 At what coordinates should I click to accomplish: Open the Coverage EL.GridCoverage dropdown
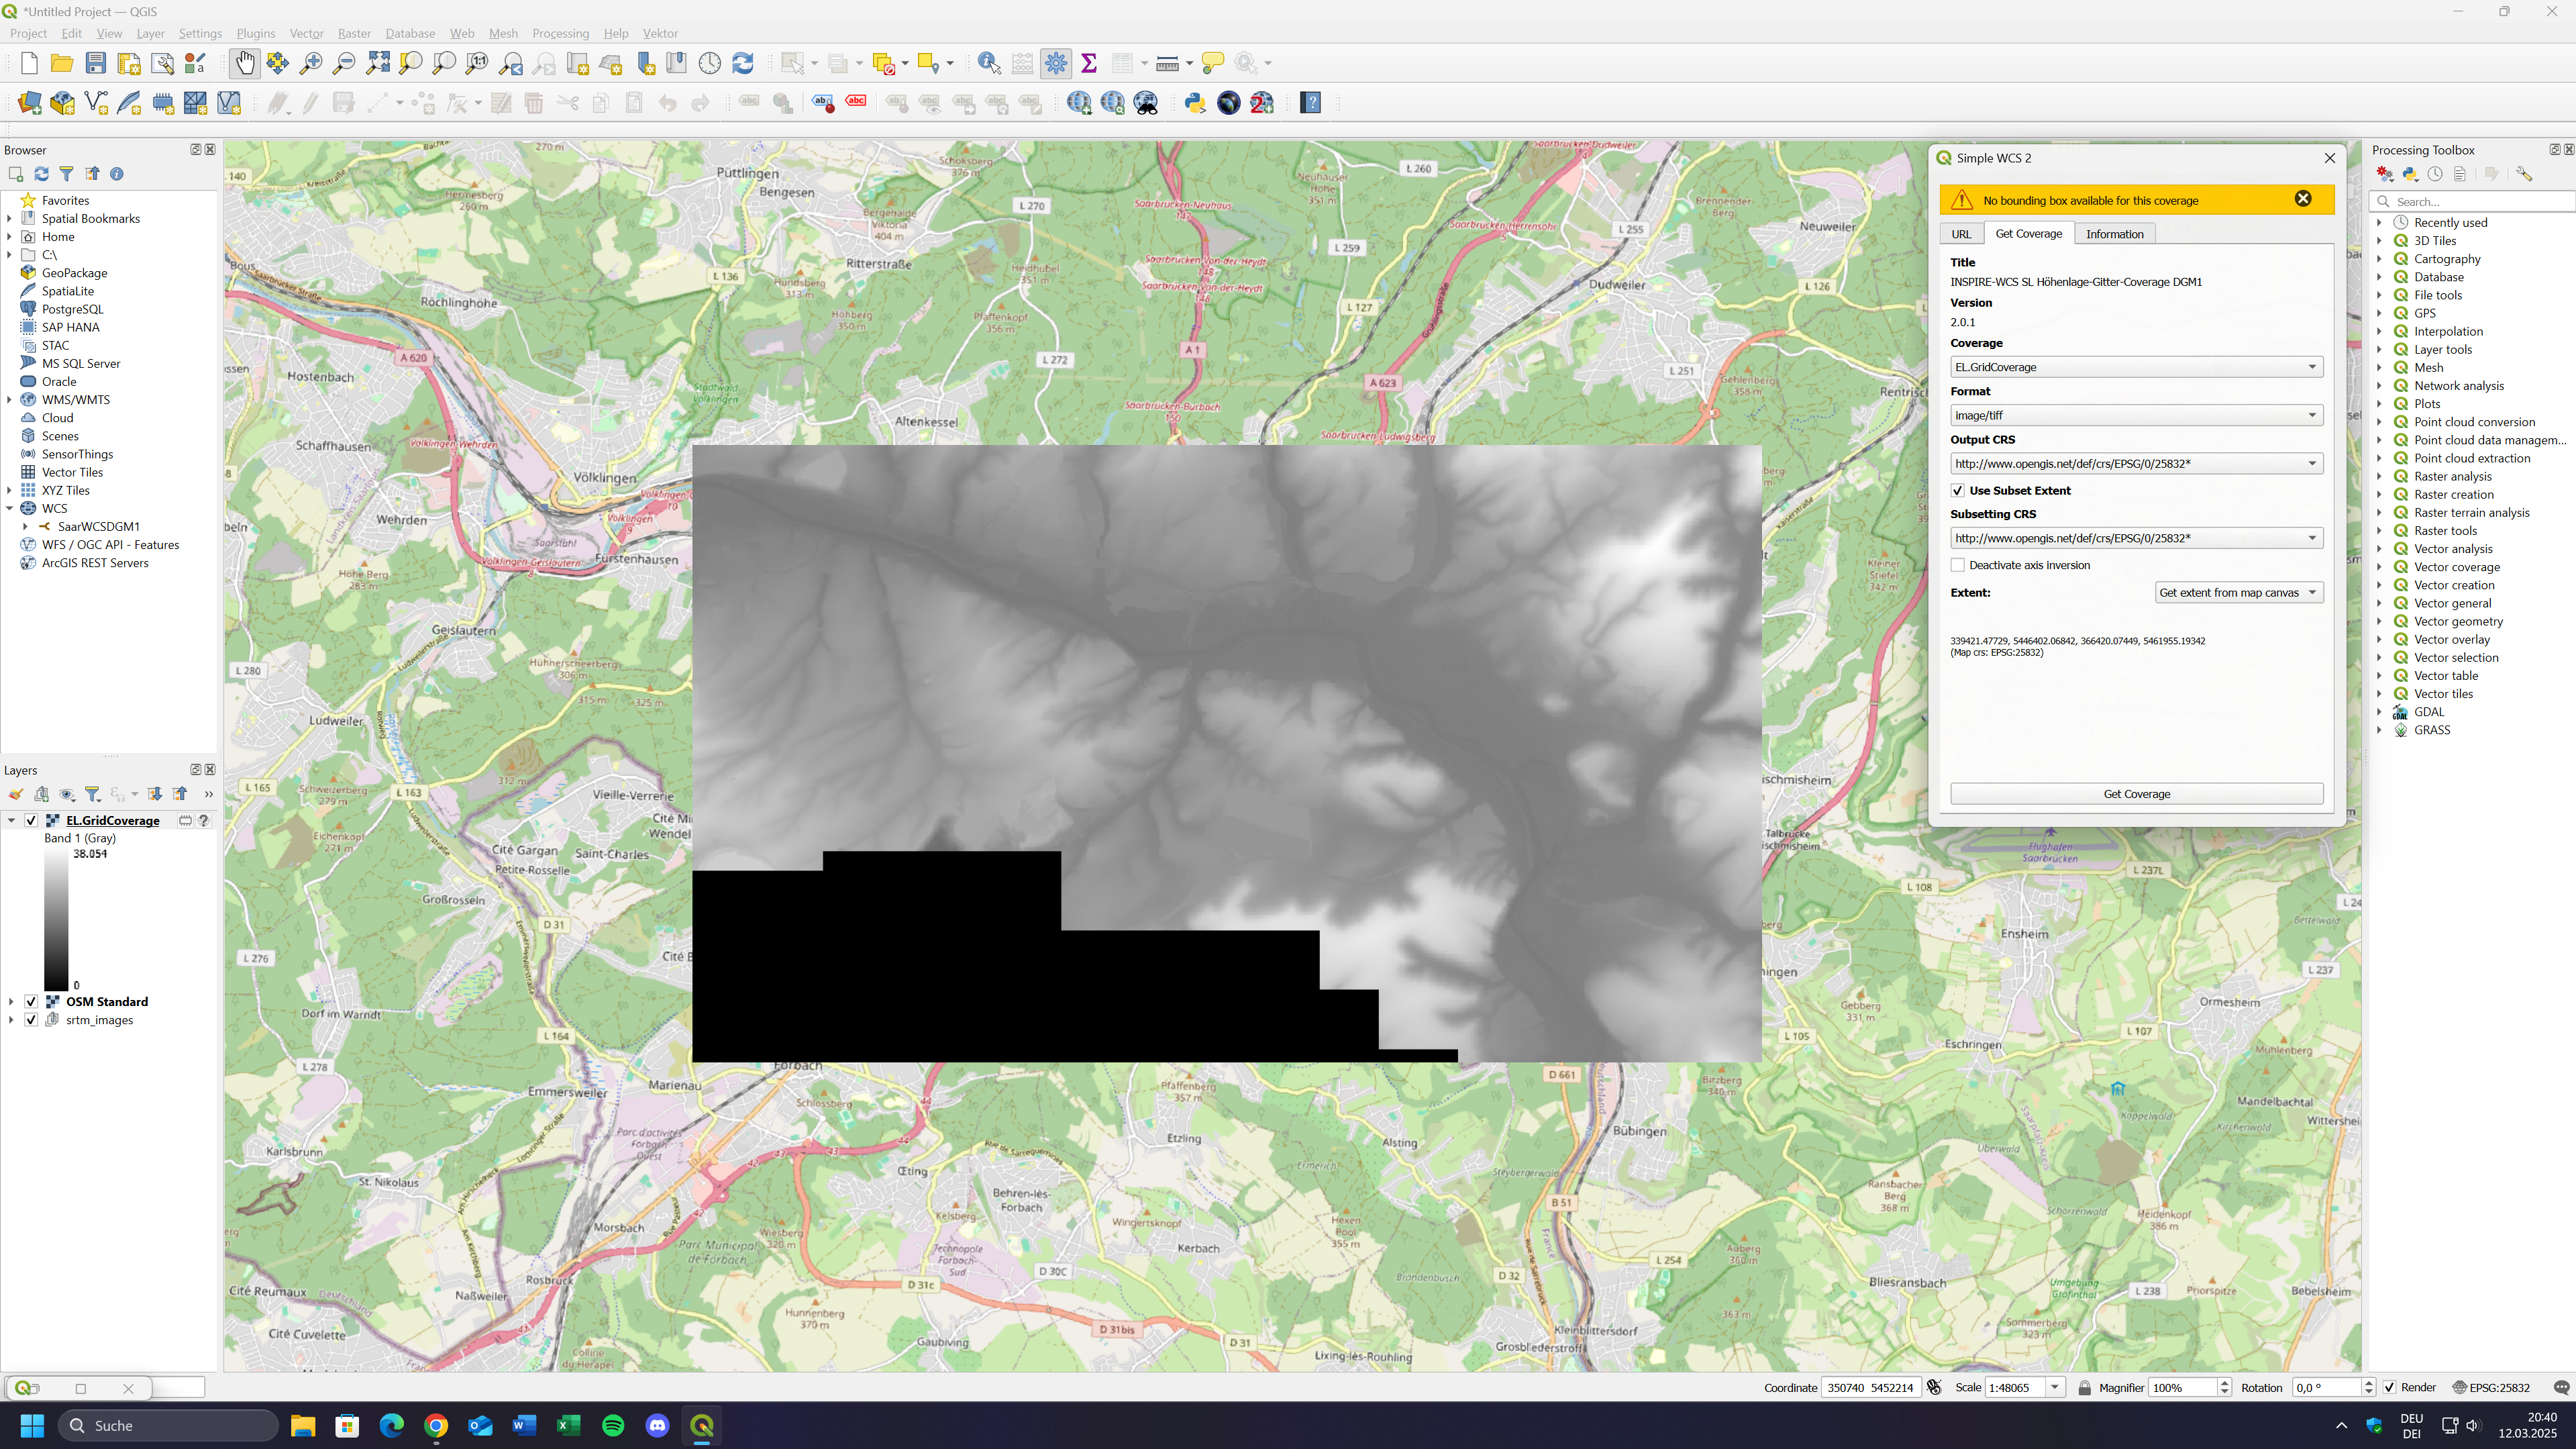2135,367
